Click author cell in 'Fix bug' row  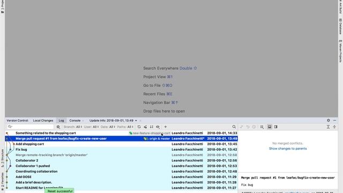[x=187, y=150]
